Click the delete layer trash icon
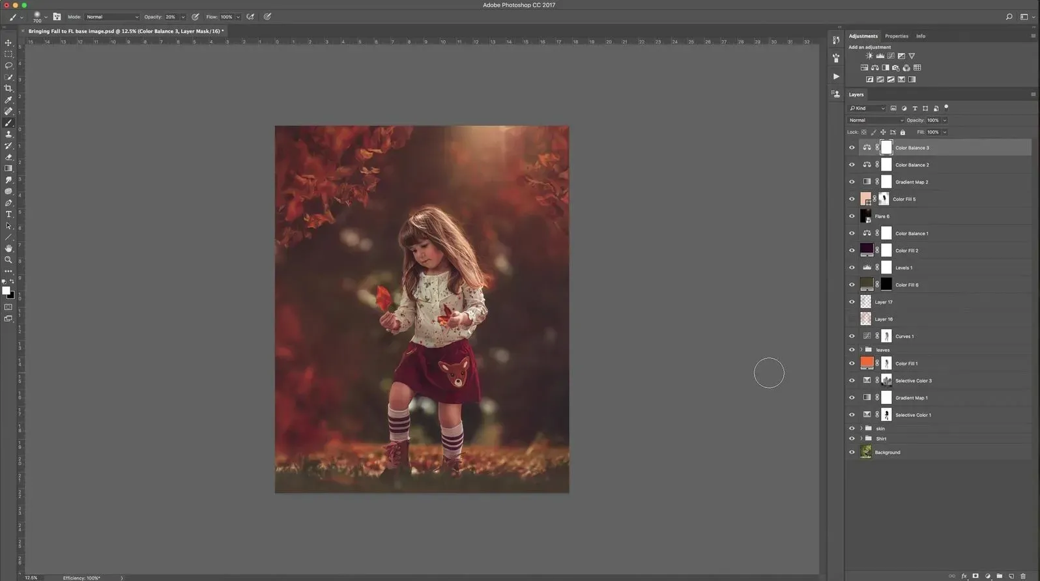 1023,576
